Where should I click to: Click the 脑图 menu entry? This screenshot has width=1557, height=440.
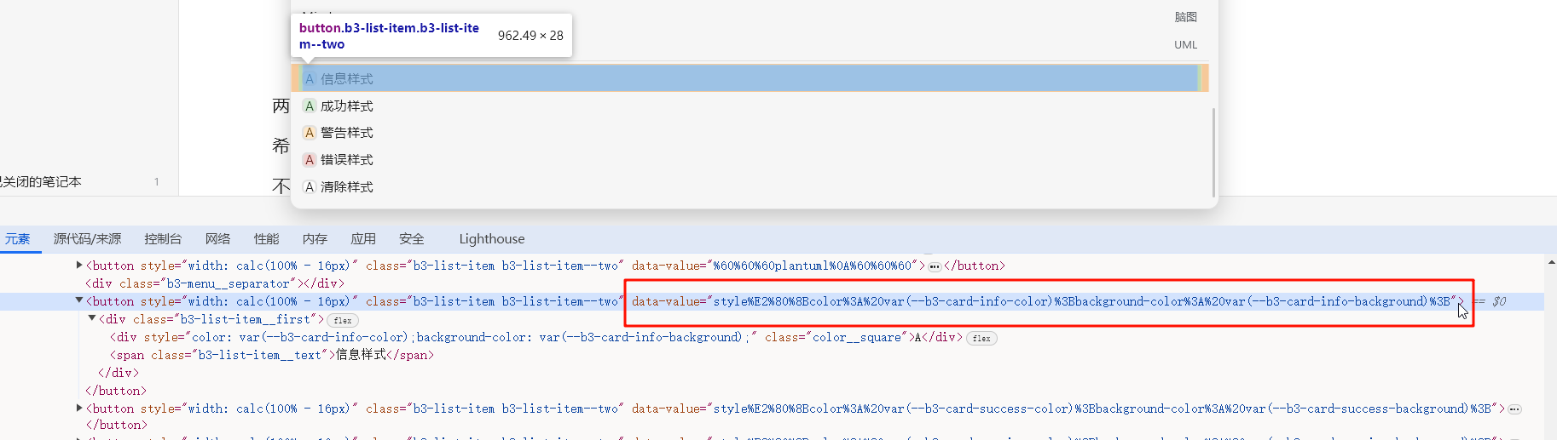coord(1186,17)
